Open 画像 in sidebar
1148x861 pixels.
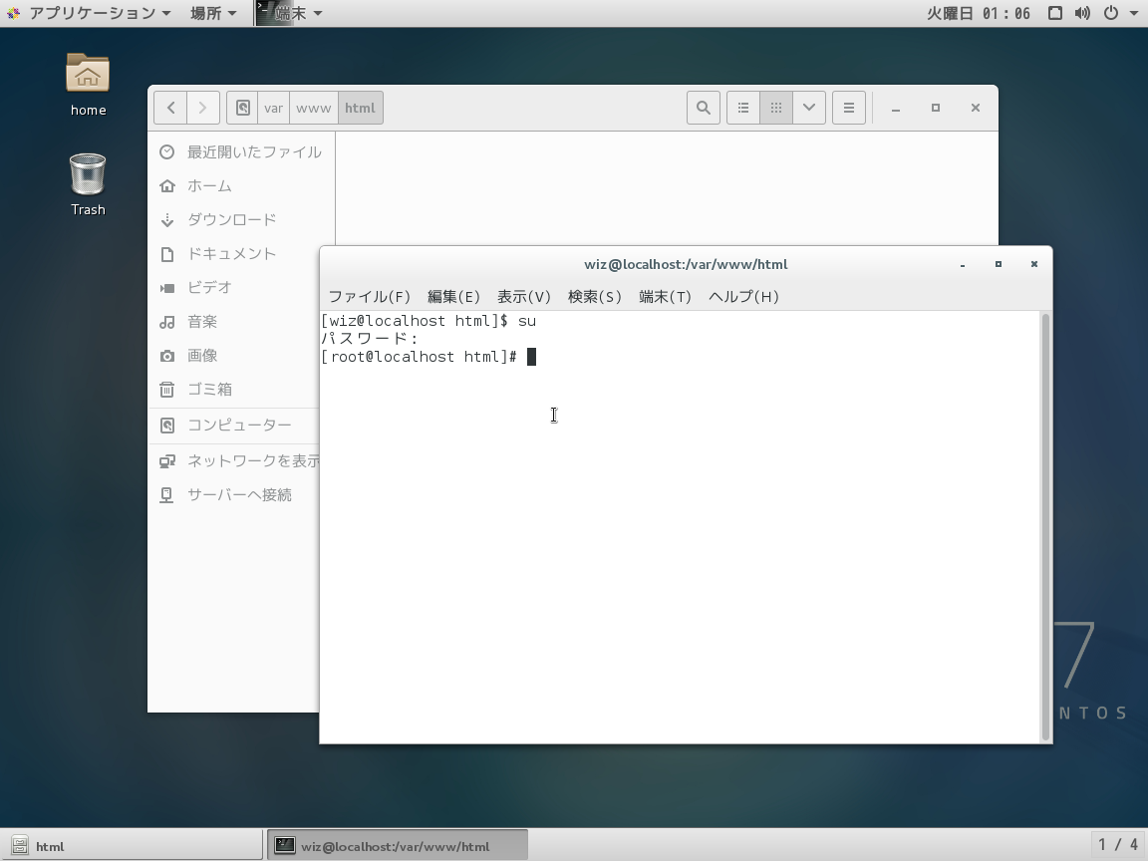point(234,356)
